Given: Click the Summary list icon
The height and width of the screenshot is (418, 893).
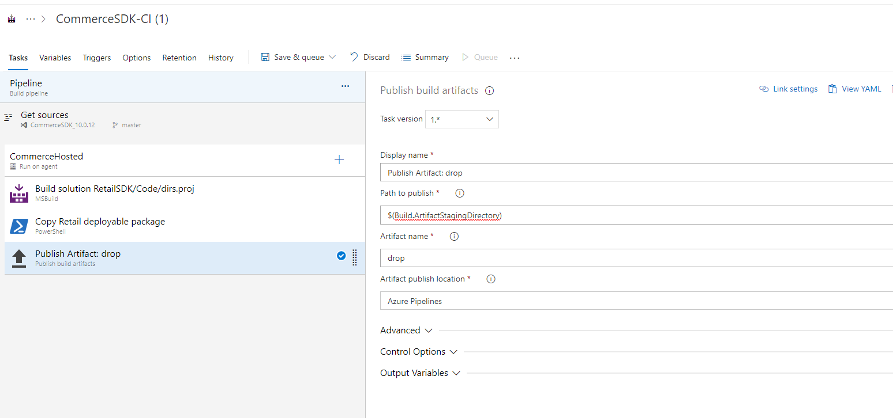Looking at the screenshot, I should point(406,57).
